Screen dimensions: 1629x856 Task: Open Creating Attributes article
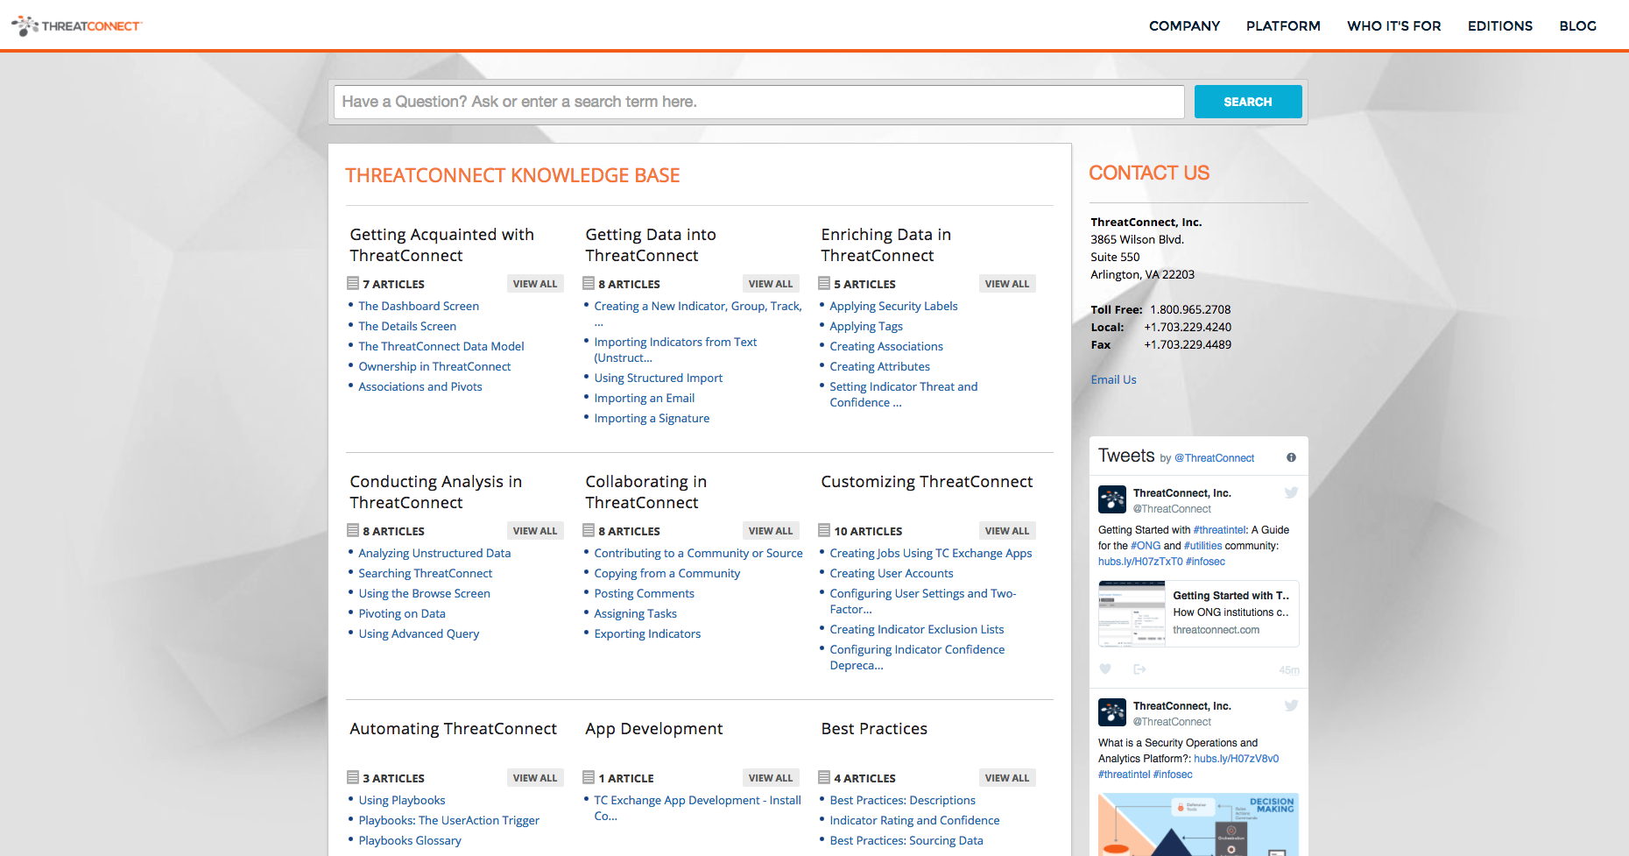tap(879, 366)
